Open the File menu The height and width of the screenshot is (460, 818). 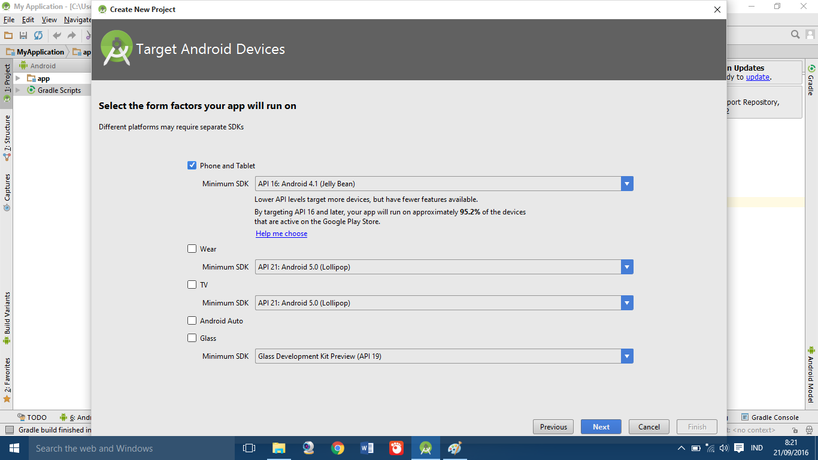pyautogui.click(x=9, y=19)
